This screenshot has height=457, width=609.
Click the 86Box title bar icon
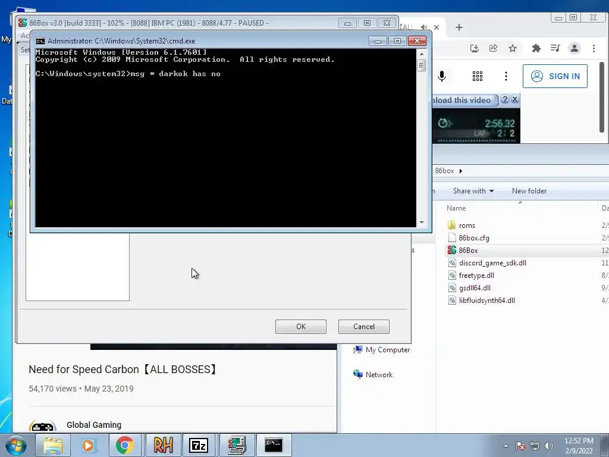[x=23, y=23]
